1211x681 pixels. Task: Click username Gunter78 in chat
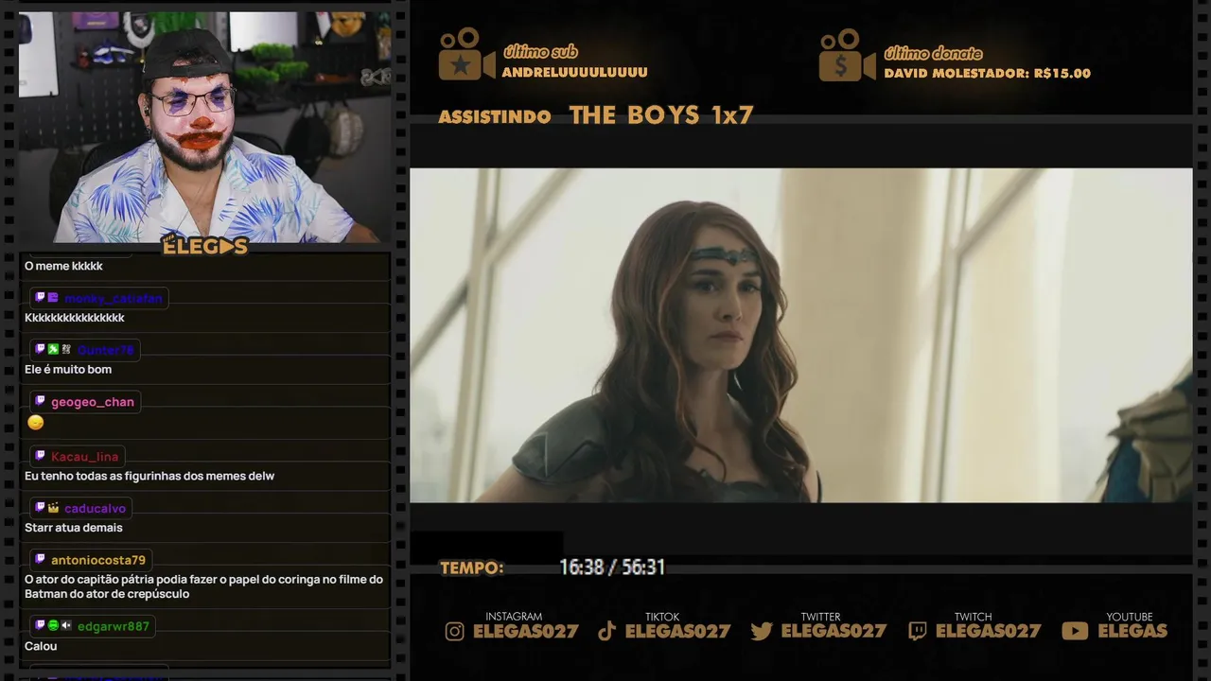pos(106,350)
